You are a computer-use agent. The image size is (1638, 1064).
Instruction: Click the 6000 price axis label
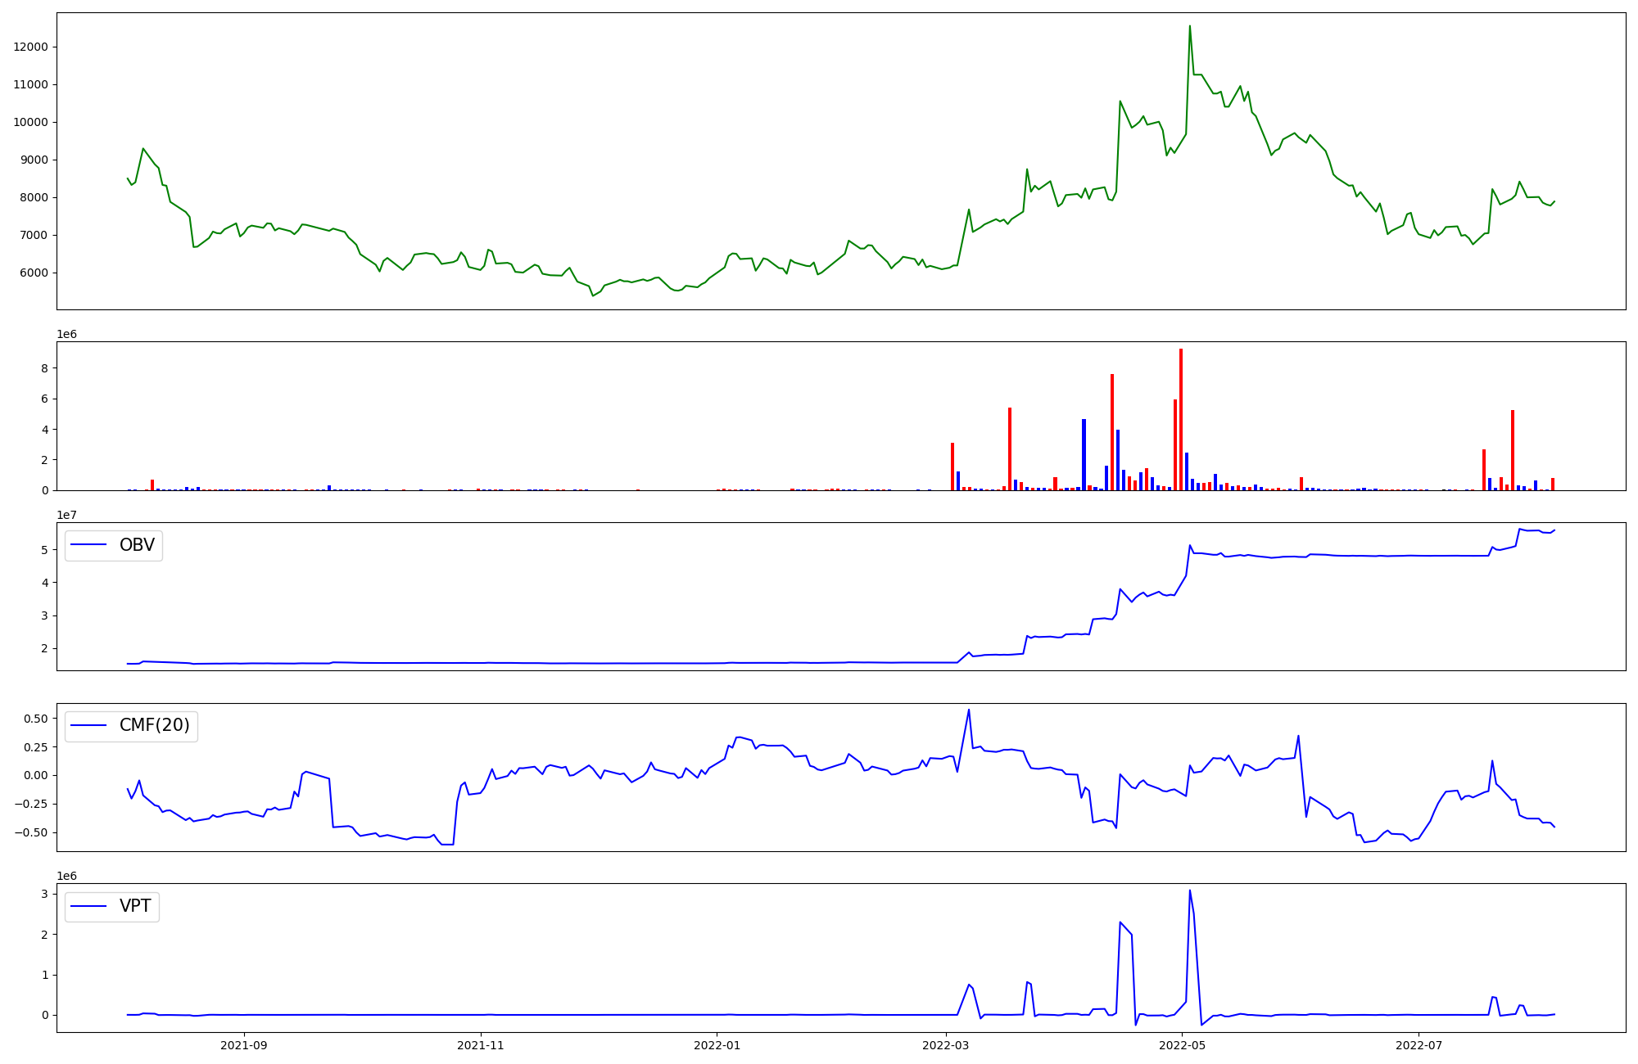(34, 273)
